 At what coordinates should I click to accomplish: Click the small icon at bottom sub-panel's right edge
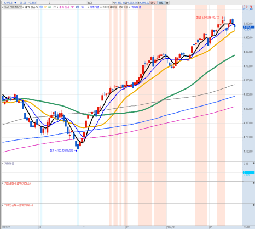pos(253,205)
